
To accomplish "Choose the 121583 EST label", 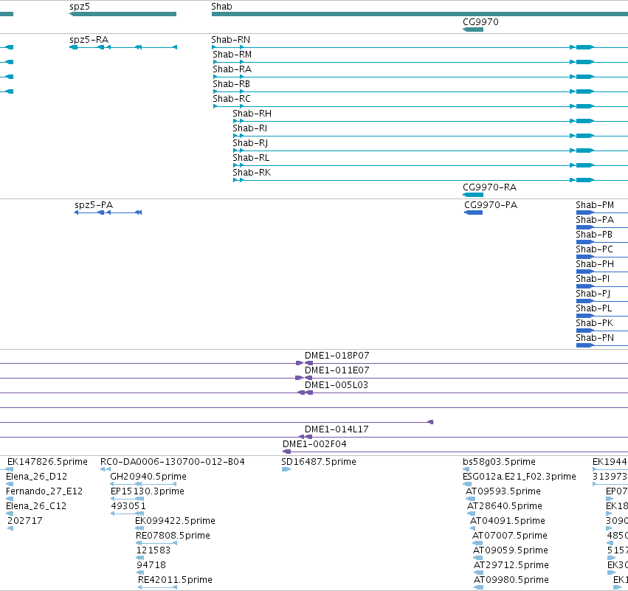I will 153,551.
